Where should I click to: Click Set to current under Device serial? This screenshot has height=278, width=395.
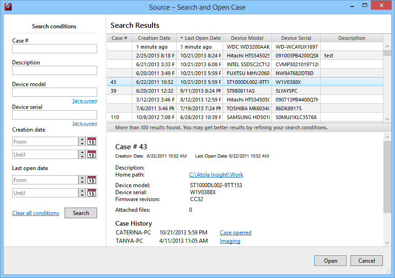point(85,124)
